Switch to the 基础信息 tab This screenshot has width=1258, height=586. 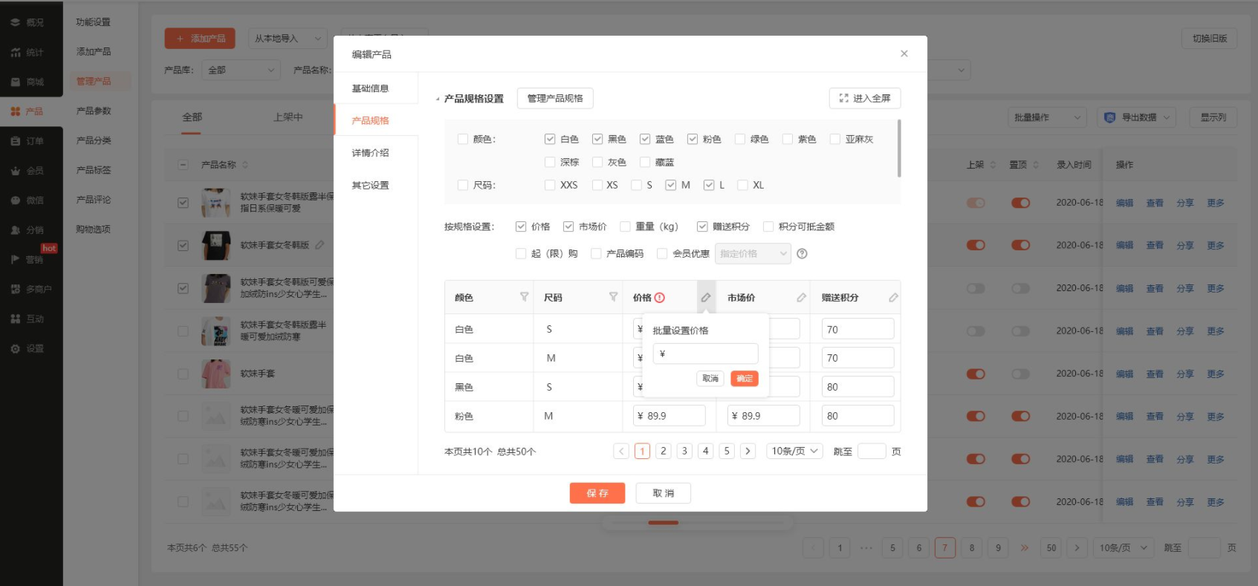[x=375, y=88]
